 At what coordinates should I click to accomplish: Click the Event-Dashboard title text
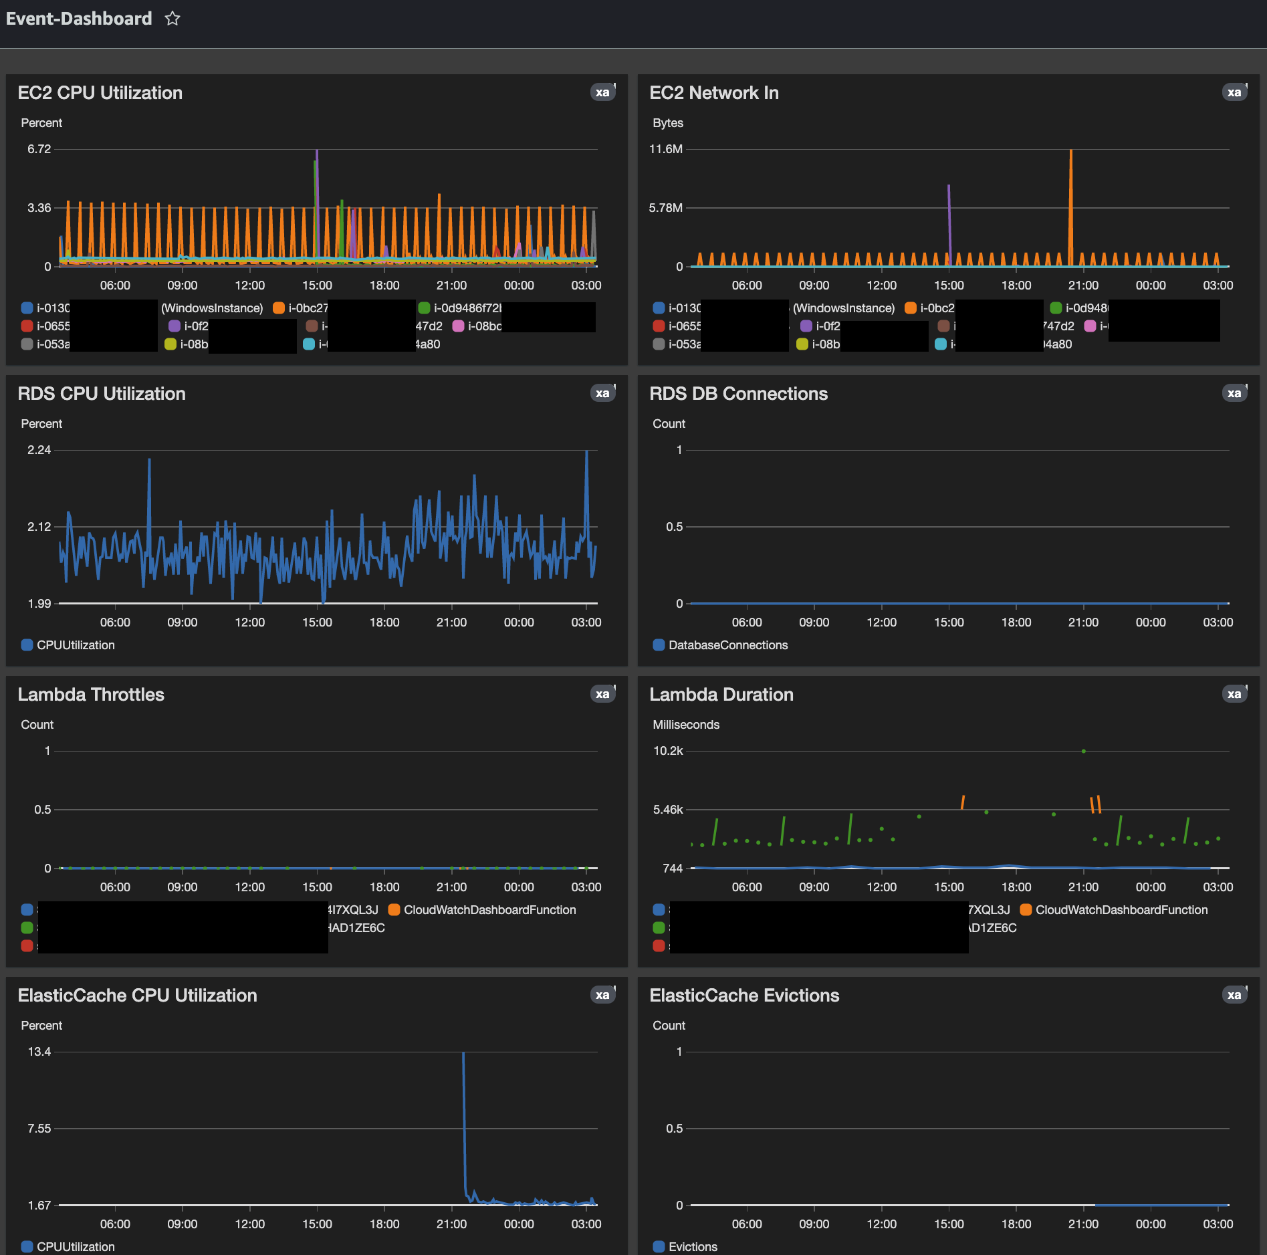(x=79, y=18)
